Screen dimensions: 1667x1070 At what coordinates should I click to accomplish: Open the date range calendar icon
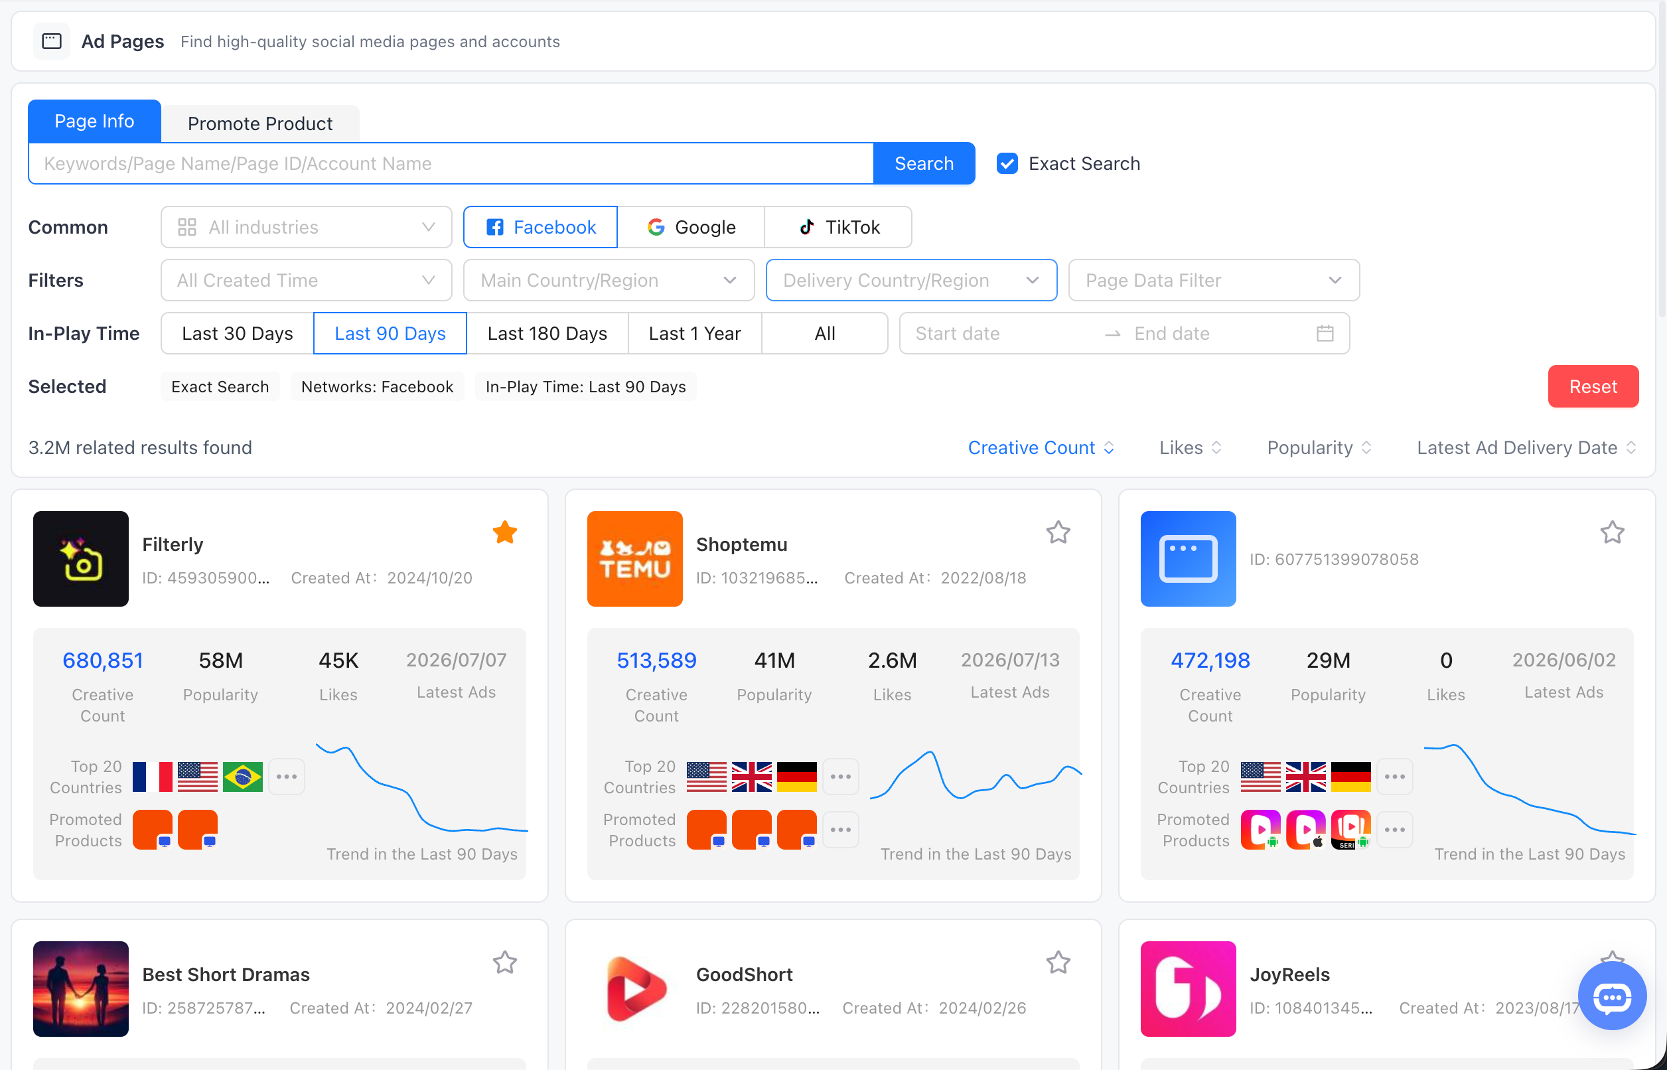pyautogui.click(x=1325, y=333)
